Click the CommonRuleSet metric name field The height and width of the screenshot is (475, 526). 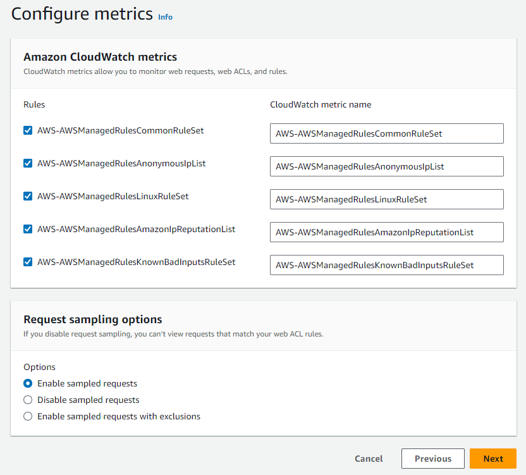[x=386, y=133]
